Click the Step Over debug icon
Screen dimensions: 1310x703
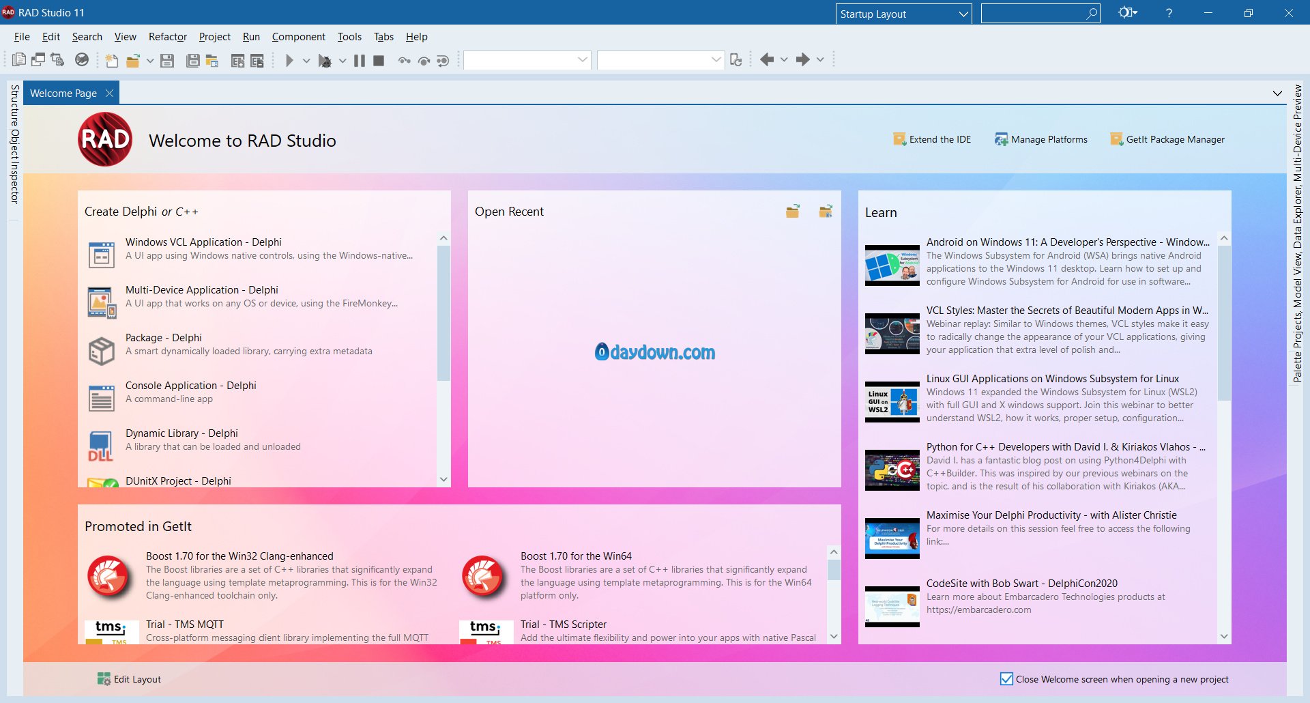(424, 60)
